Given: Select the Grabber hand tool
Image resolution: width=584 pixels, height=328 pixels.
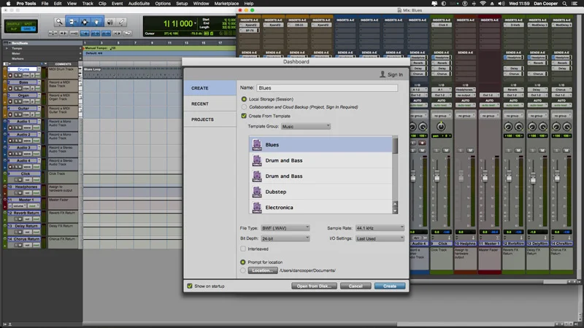Looking at the screenshot, I should pyautogui.click(x=97, y=22).
